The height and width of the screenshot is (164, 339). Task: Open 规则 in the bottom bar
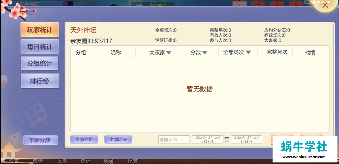pyautogui.click(x=108, y=162)
